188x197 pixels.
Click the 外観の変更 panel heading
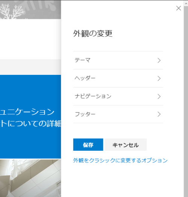pyautogui.click(x=93, y=33)
